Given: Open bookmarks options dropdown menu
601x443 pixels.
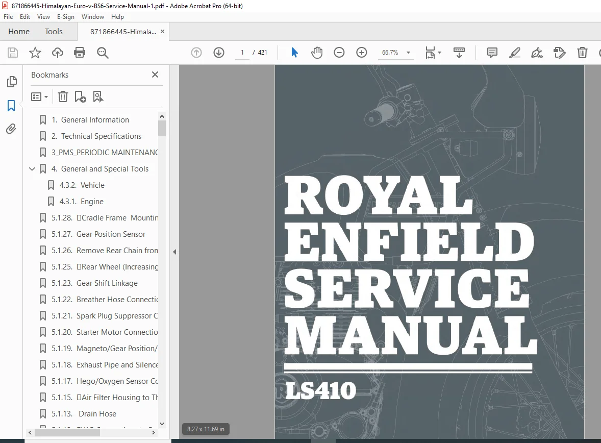Looking at the screenshot, I should pos(39,96).
